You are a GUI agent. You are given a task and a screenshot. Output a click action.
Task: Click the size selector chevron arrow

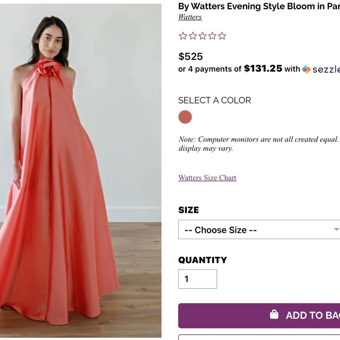tap(336, 230)
